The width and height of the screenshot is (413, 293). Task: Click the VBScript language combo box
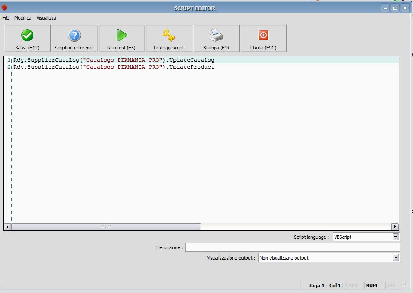(x=366, y=237)
